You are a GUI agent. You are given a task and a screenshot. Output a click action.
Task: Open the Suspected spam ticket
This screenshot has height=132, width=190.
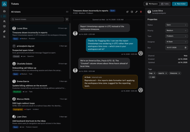pyautogui.click(x=40, y=51)
